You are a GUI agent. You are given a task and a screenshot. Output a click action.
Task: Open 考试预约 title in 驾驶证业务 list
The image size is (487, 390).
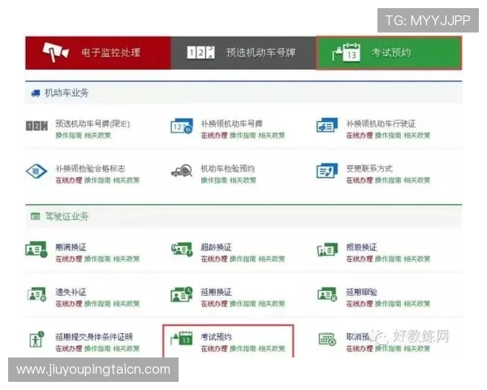(x=216, y=337)
